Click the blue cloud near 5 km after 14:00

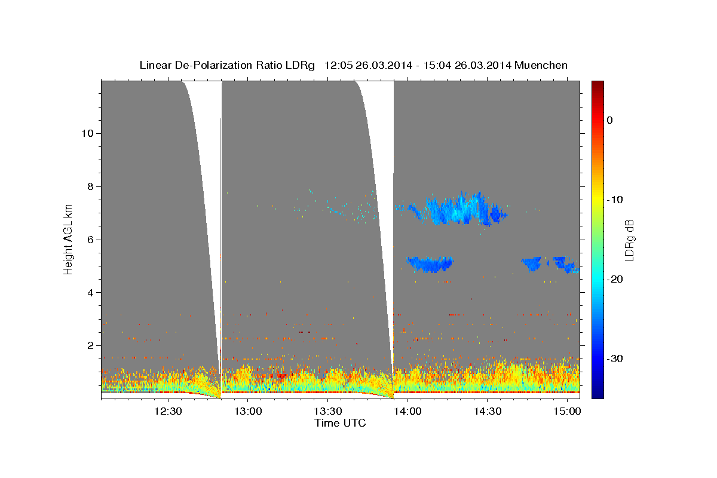pos(430,263)
